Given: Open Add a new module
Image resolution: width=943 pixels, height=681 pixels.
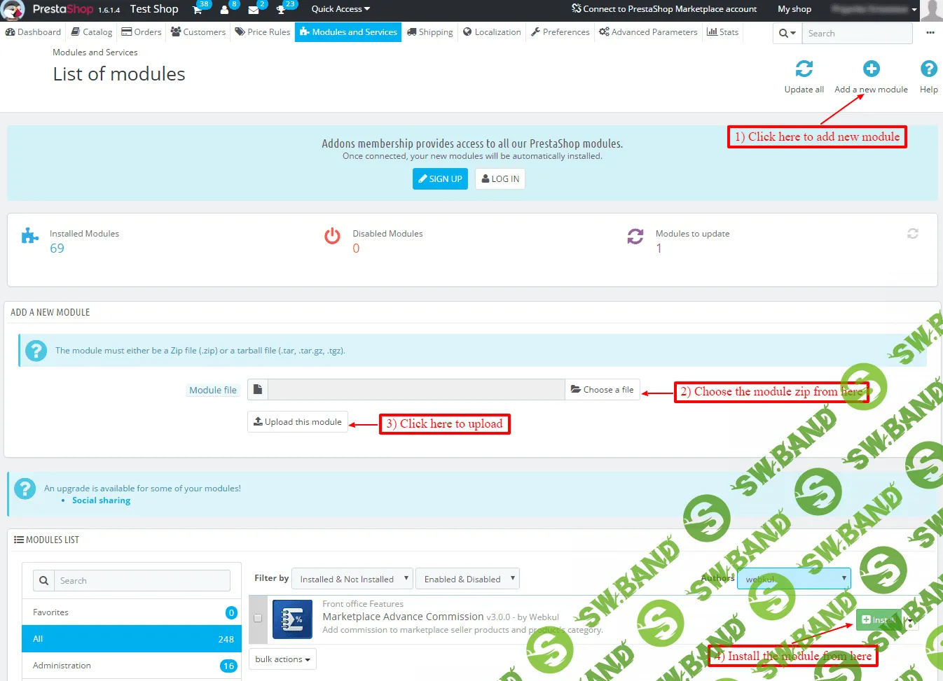Looking at the screenshot, I should [x=871, y=69].
